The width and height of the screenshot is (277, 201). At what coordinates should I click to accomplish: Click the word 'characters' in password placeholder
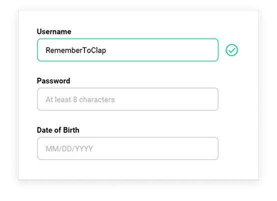[97, 100]
